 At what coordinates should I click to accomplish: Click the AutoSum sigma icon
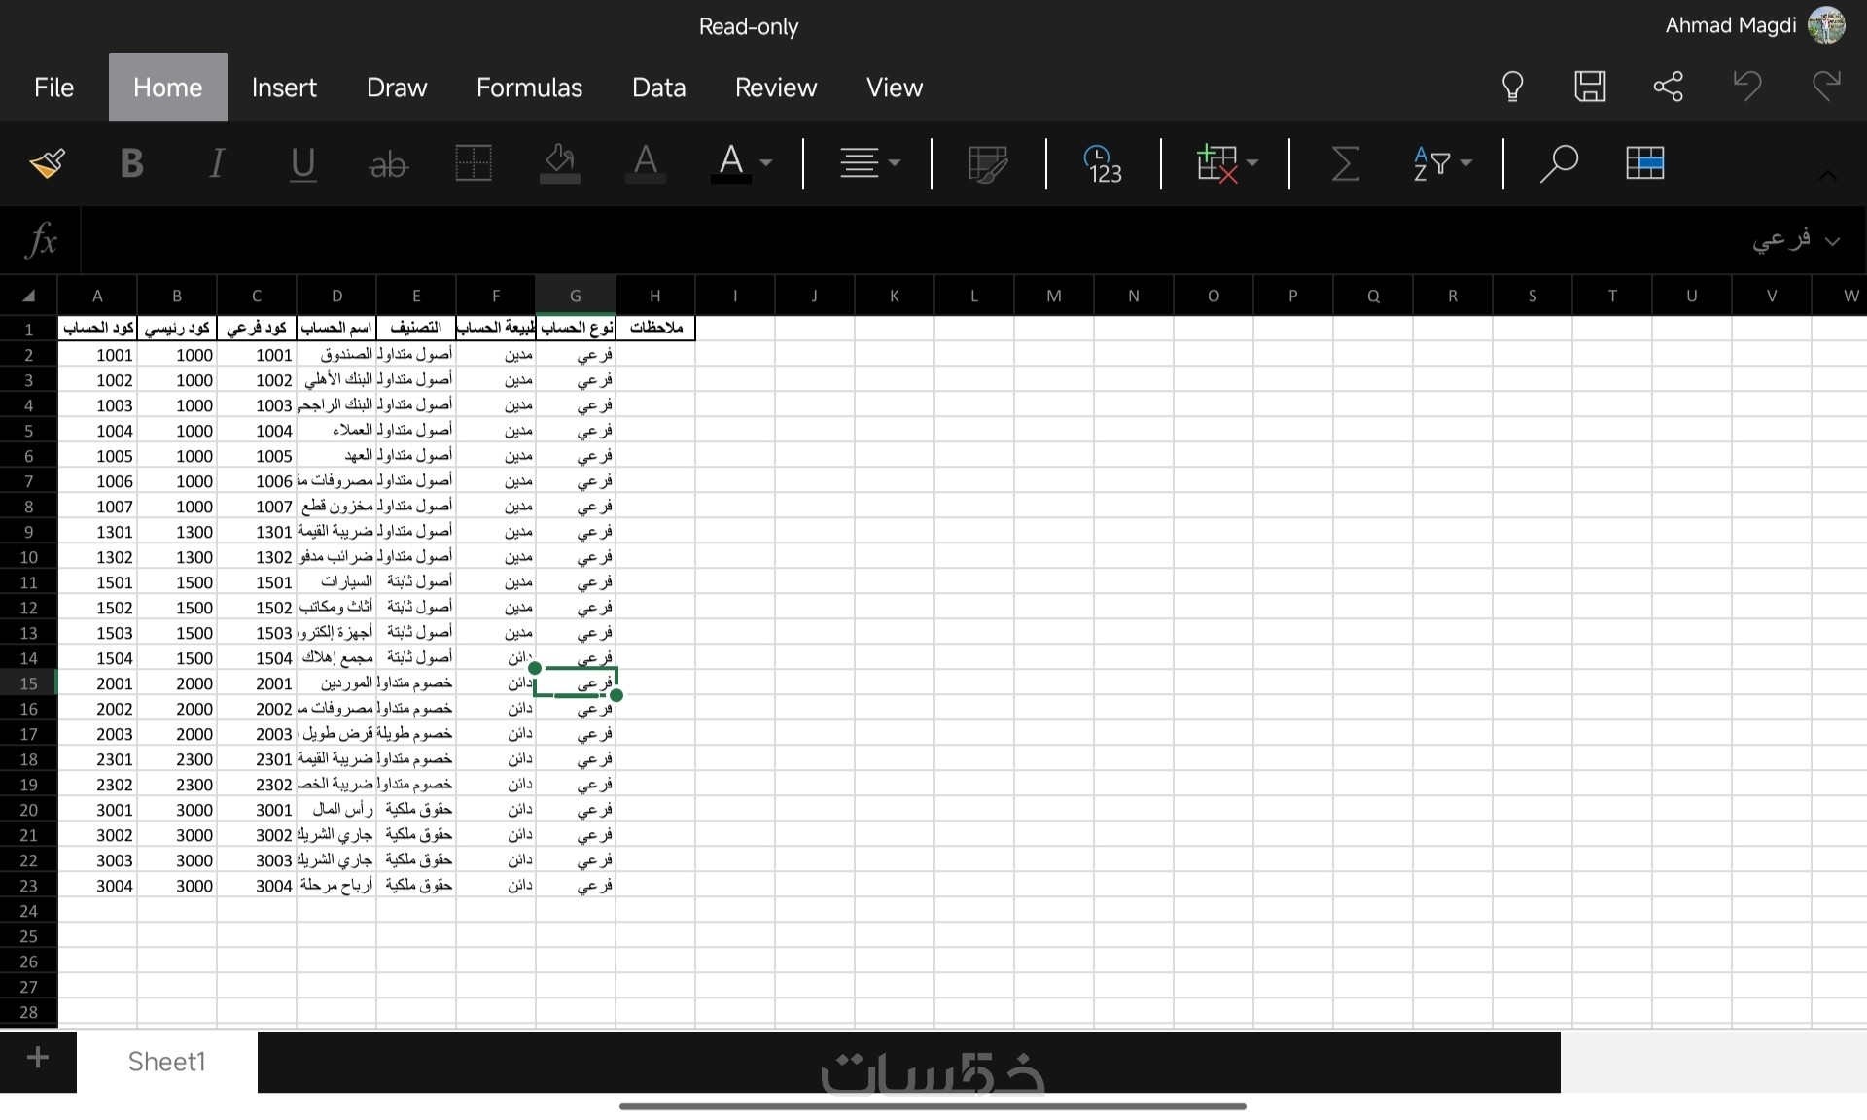[x=1345, y=163]
